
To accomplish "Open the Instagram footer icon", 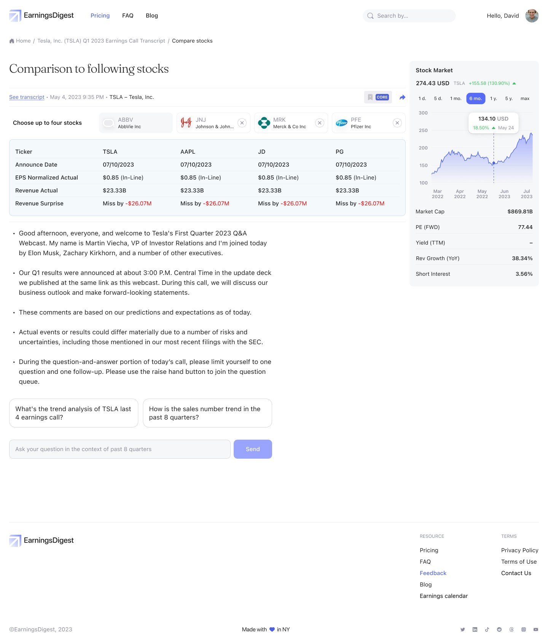I will (x=524, y=629).
